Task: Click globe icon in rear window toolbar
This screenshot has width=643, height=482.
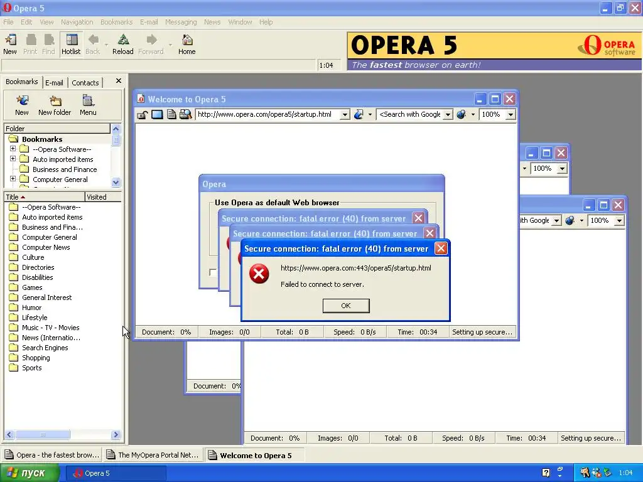Action: 570,220
